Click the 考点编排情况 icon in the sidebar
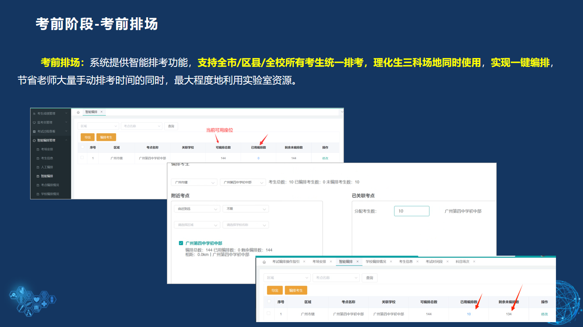Image resolution: width=583 pixels, height=327 pixels. (38, 185)
